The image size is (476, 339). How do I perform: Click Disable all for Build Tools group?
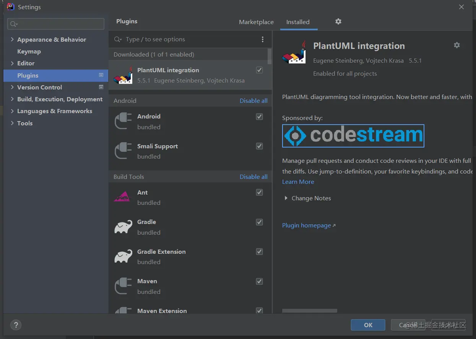253,177
